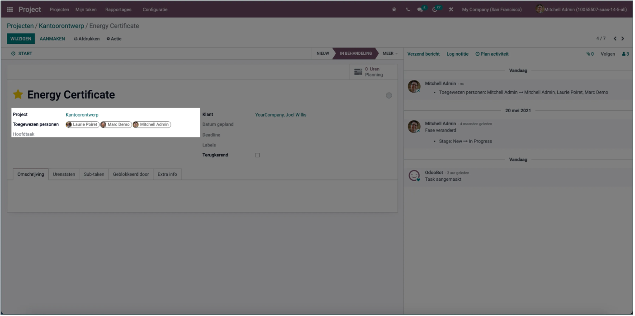The image size is (635, 316).
Task: Open the apps grid menu icon
Action: click(10, 9)
